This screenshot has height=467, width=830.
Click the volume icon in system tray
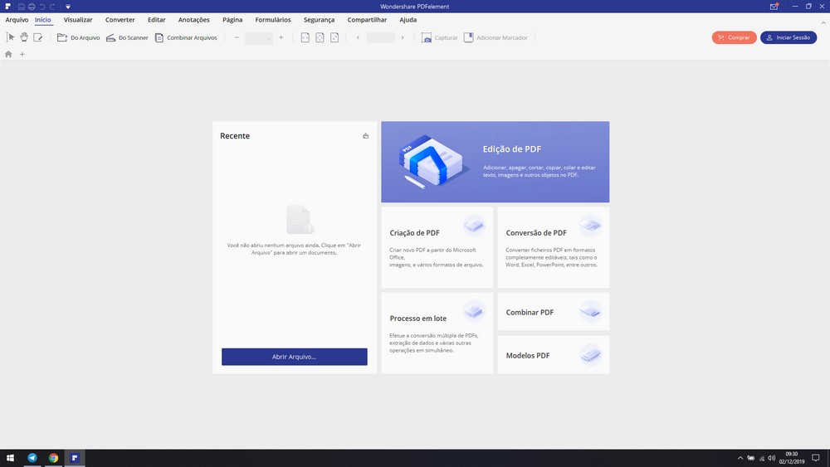tap(771, 458)
